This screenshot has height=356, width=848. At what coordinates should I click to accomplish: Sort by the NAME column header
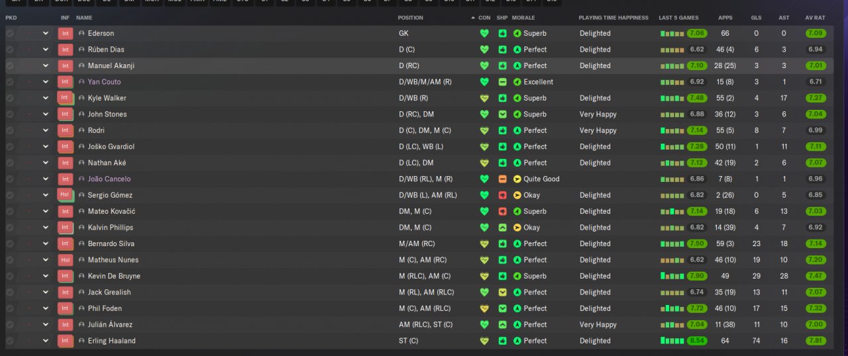pos(84,18)
